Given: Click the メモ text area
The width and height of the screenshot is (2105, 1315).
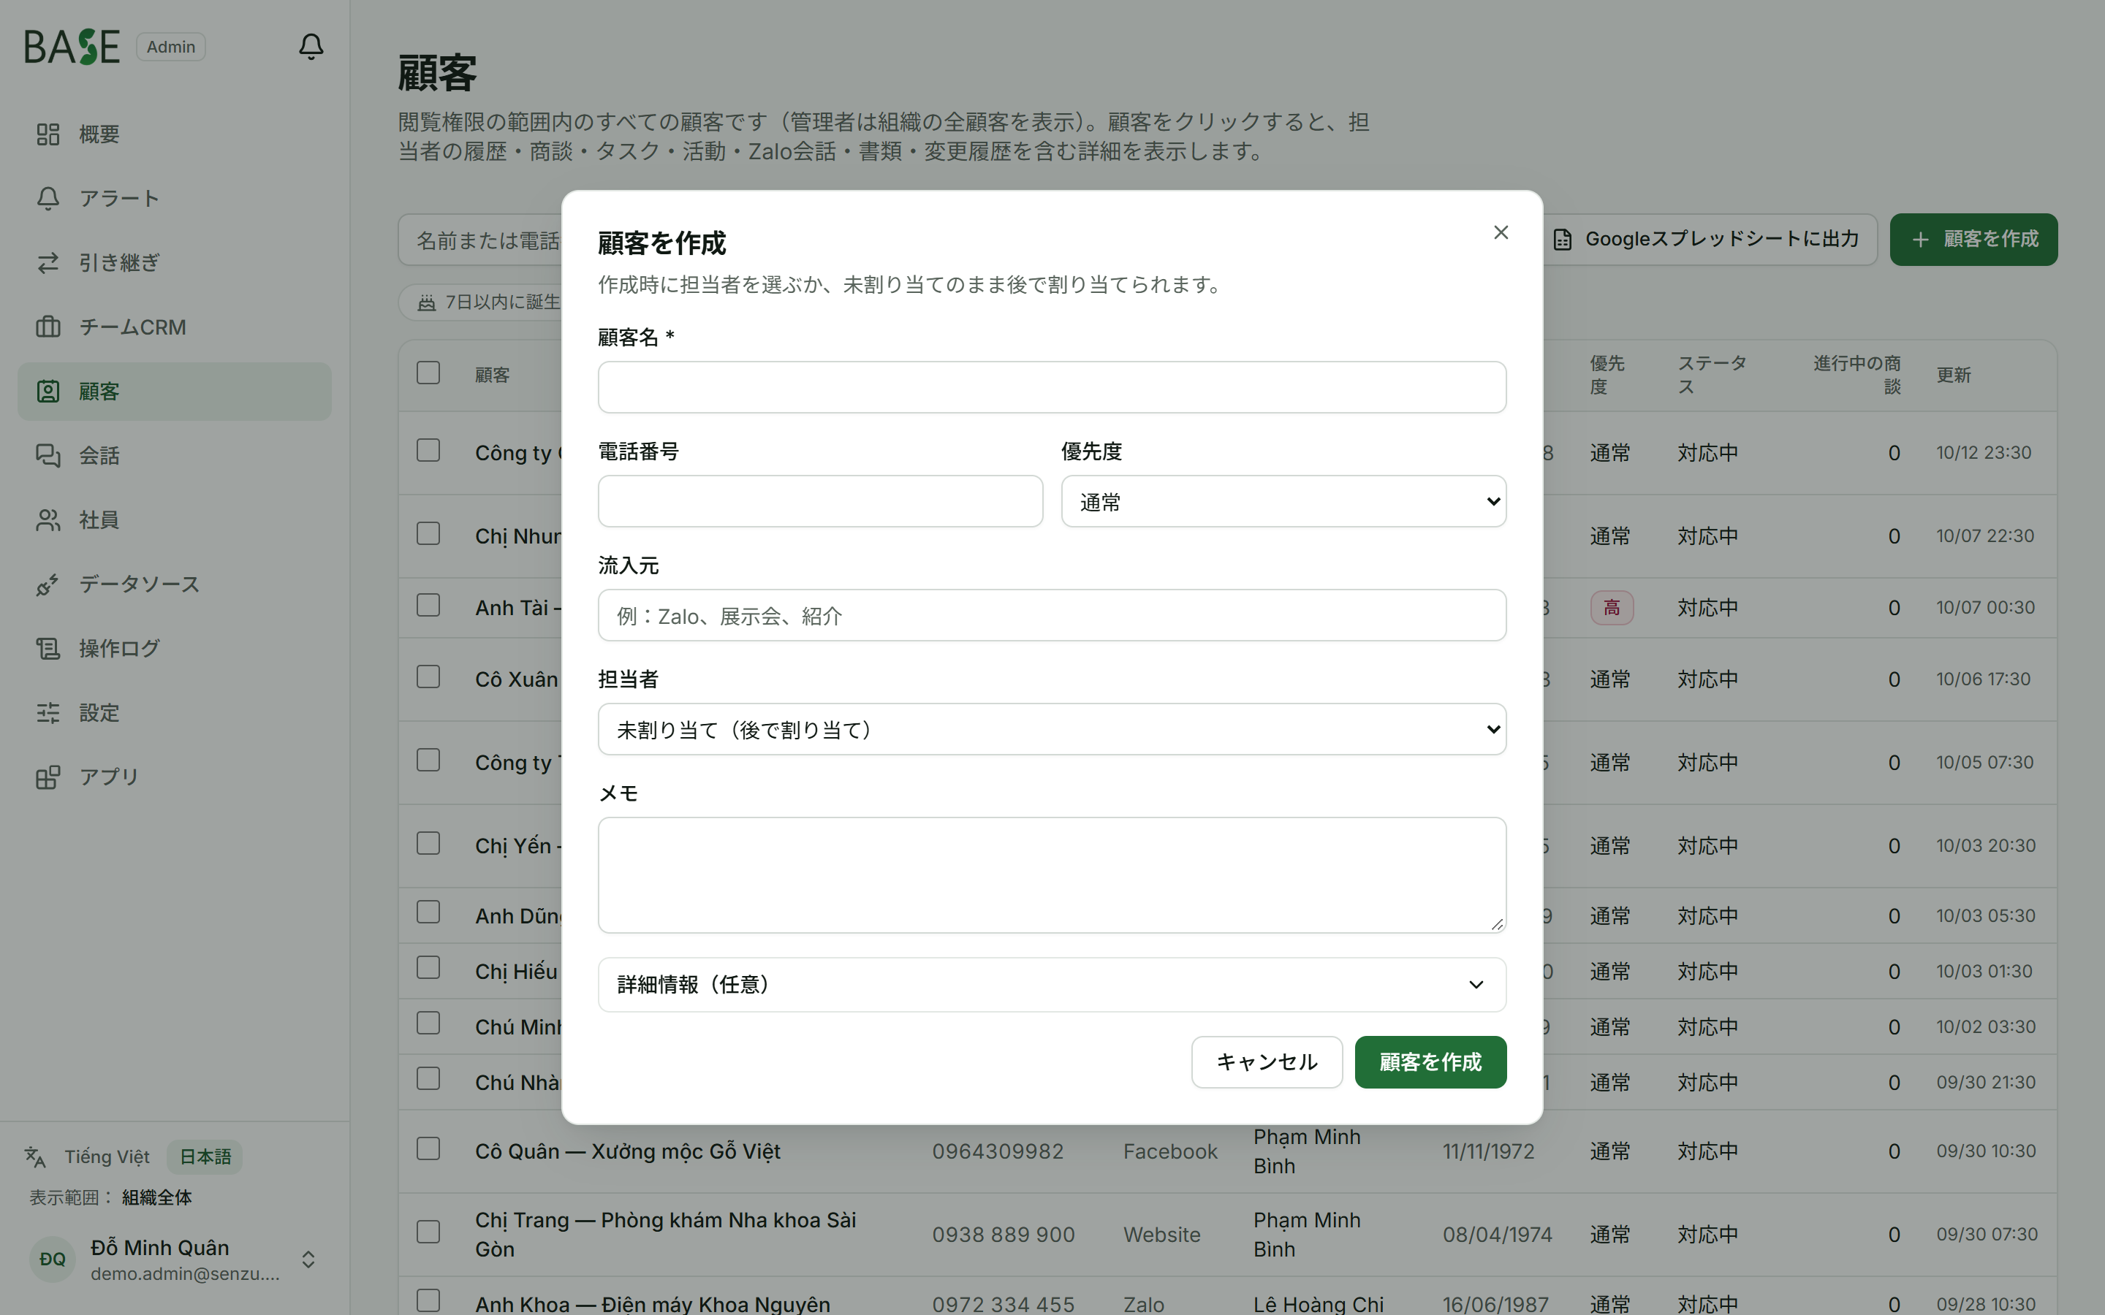Looking at the screenshot, I should (1052, 875).
